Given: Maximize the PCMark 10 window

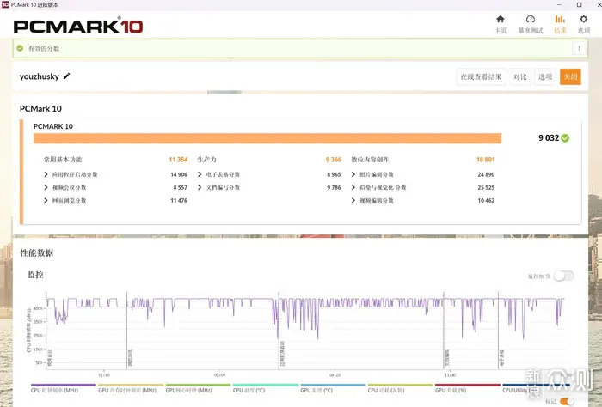Looking at the screenshot, I should tap(579, 4).
